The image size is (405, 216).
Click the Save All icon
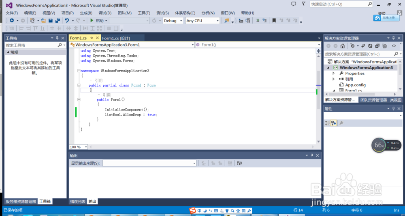click(x=58, y=21)
